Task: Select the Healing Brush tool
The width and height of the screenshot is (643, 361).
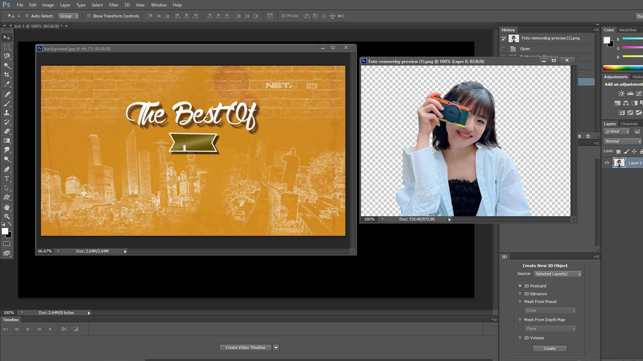Action: tap(7, 94)
